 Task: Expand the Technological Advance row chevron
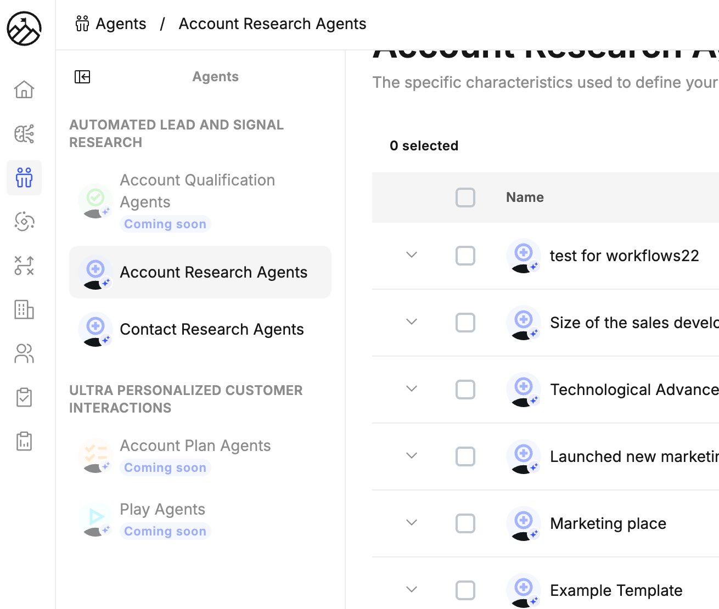[412, 389]
